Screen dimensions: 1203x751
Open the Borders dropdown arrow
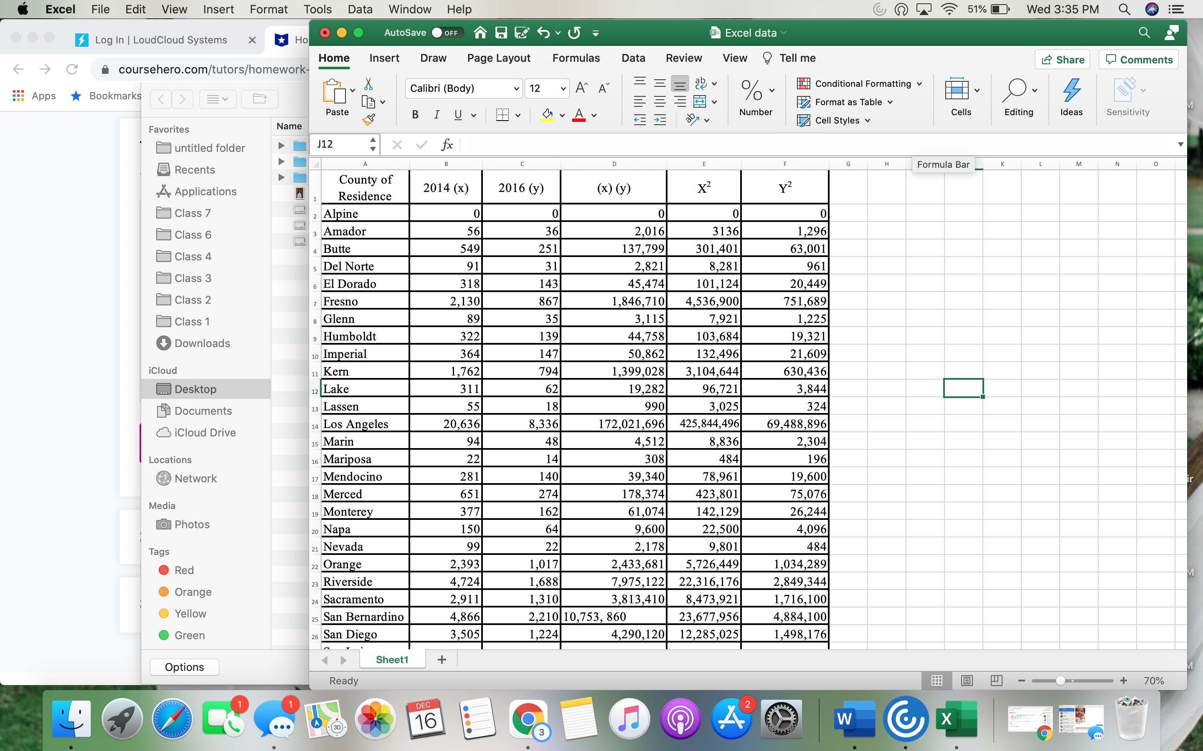click(x=518, y=115)
